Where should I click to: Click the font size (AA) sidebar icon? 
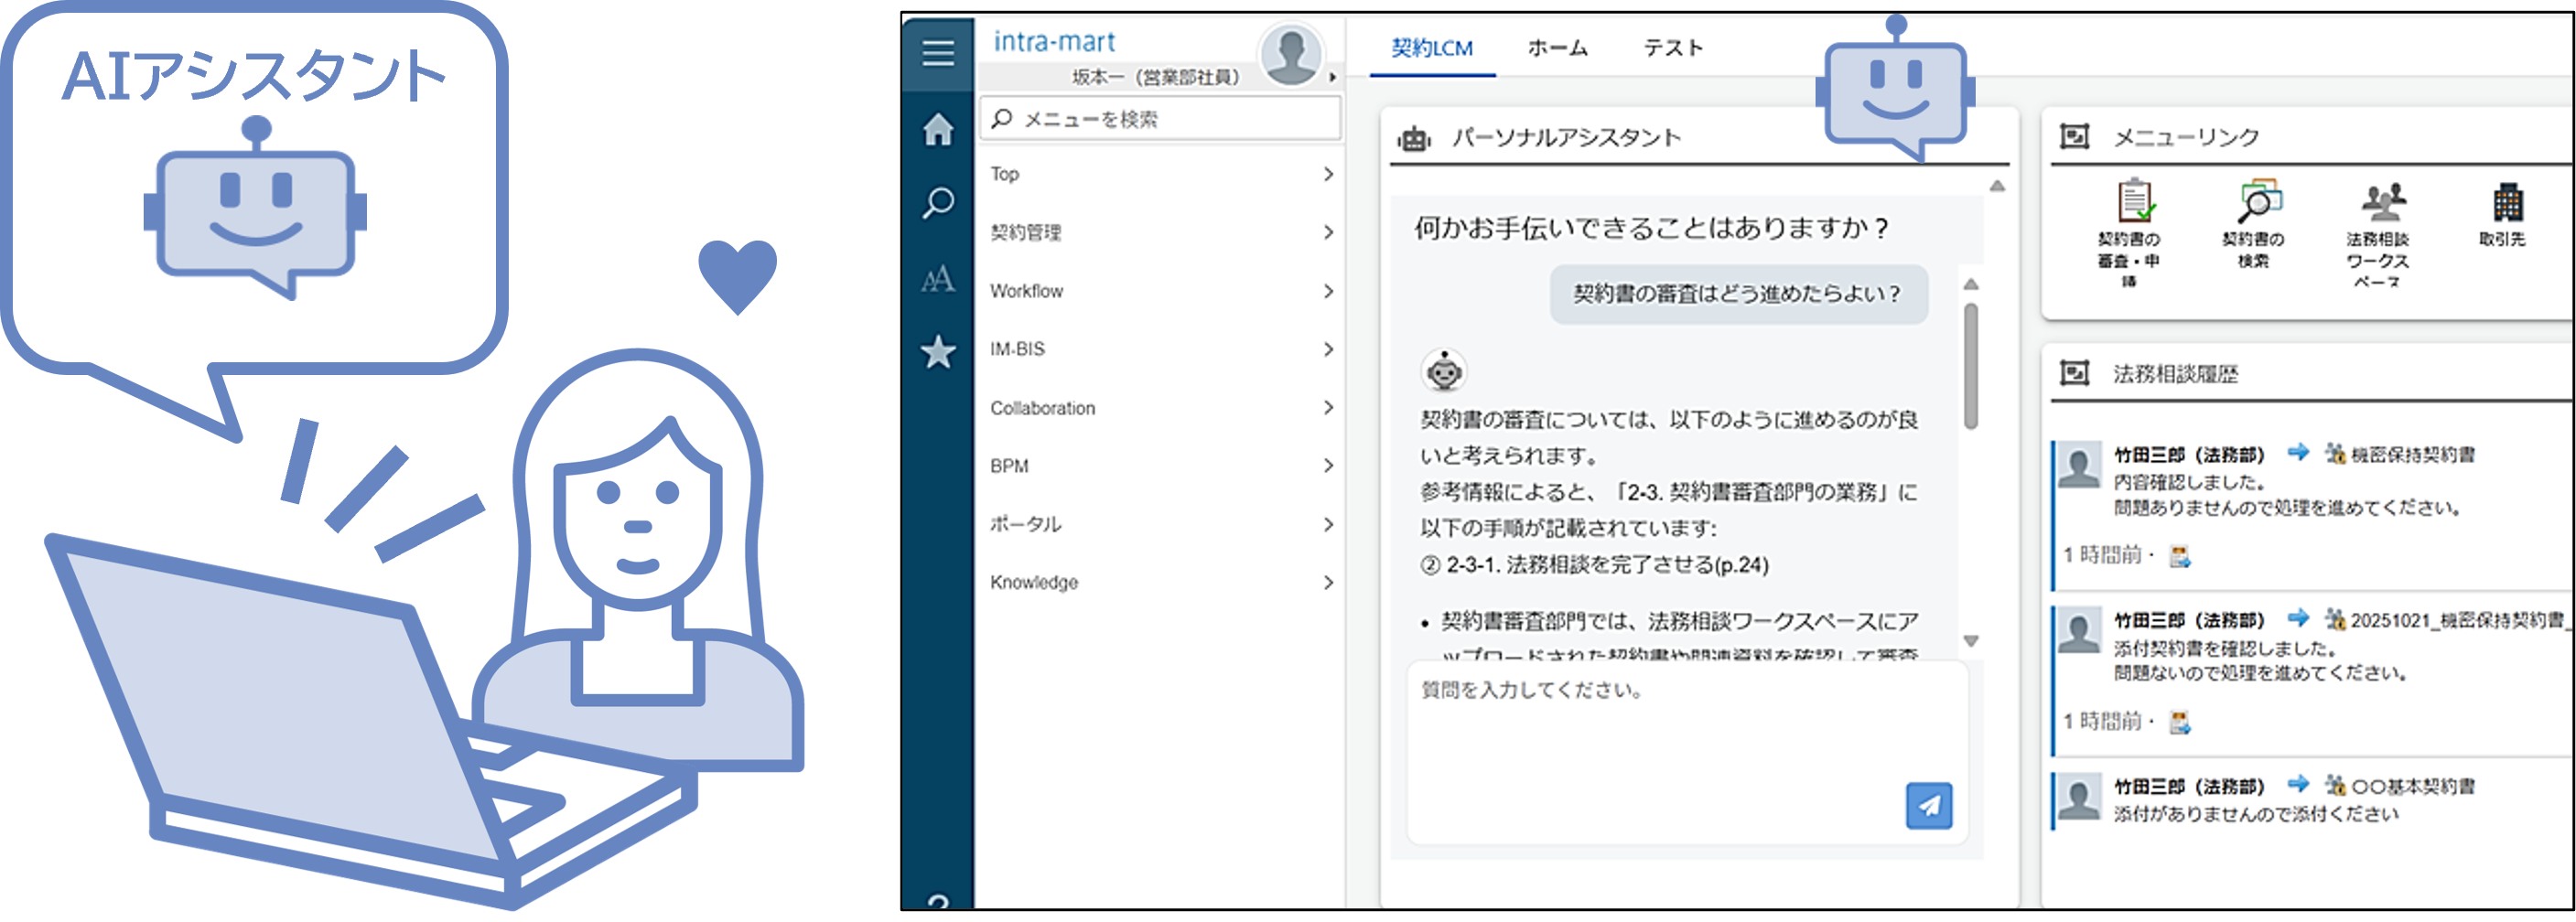(938, 280)
